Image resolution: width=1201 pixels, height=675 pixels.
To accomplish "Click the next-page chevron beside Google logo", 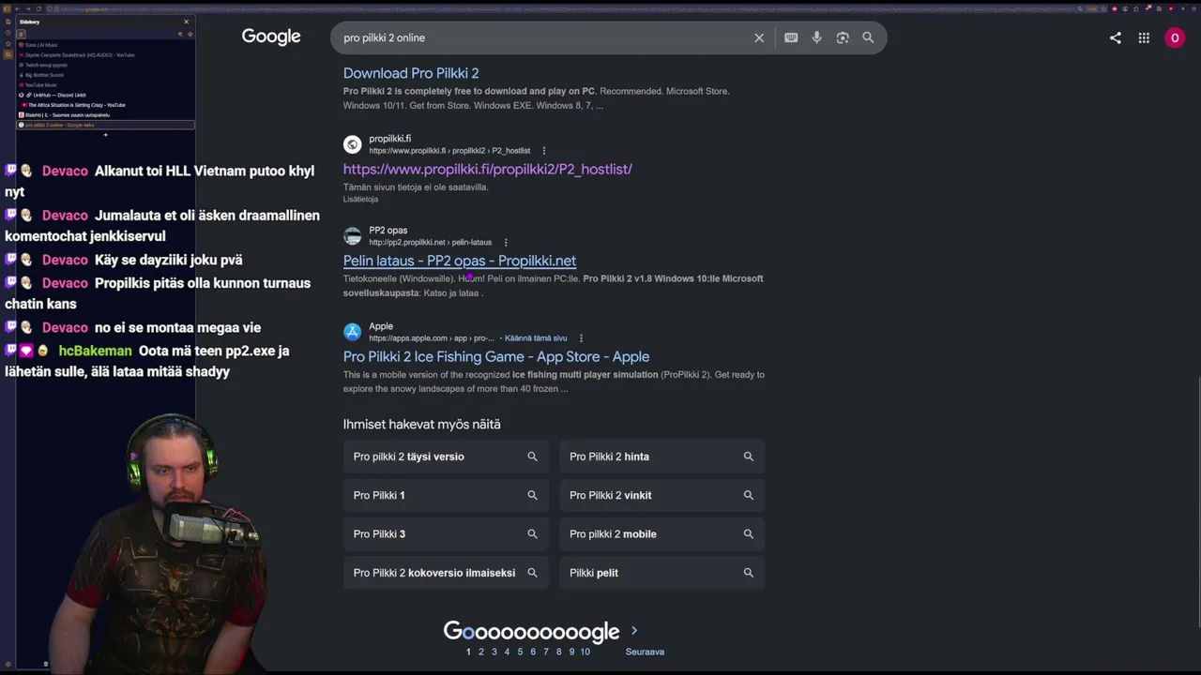I will pos(634,631).
